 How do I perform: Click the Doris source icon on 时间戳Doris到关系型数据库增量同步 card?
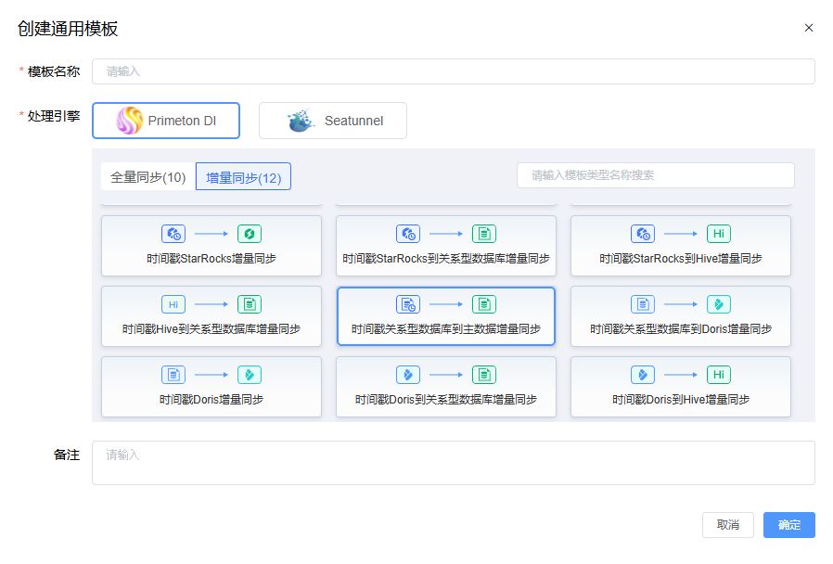pyautogui.click(x=408, y=374)
